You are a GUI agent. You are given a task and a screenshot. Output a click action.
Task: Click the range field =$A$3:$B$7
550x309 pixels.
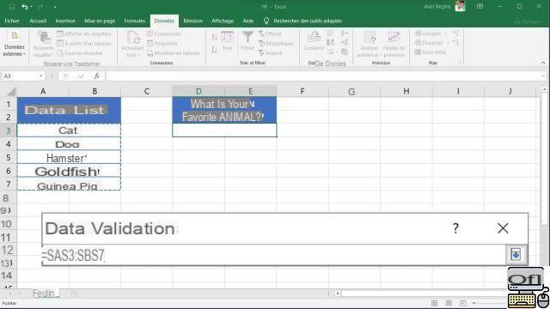[273, 255]
